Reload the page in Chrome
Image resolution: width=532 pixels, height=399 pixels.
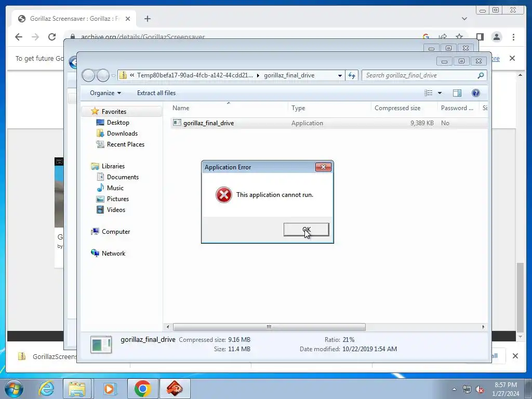pyautogui.click(x=51, y=37)
